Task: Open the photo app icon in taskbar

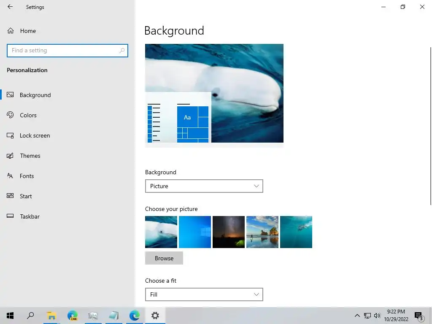Action: pyautogui.click(x=93, y=316)
